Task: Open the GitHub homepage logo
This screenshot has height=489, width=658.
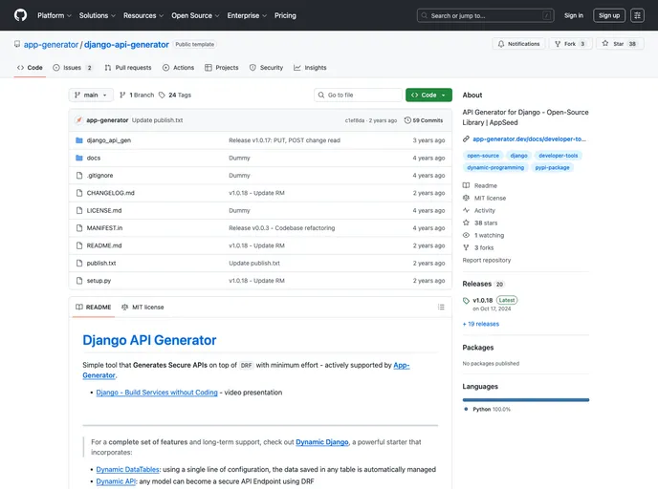Action: tap(20, 15)
